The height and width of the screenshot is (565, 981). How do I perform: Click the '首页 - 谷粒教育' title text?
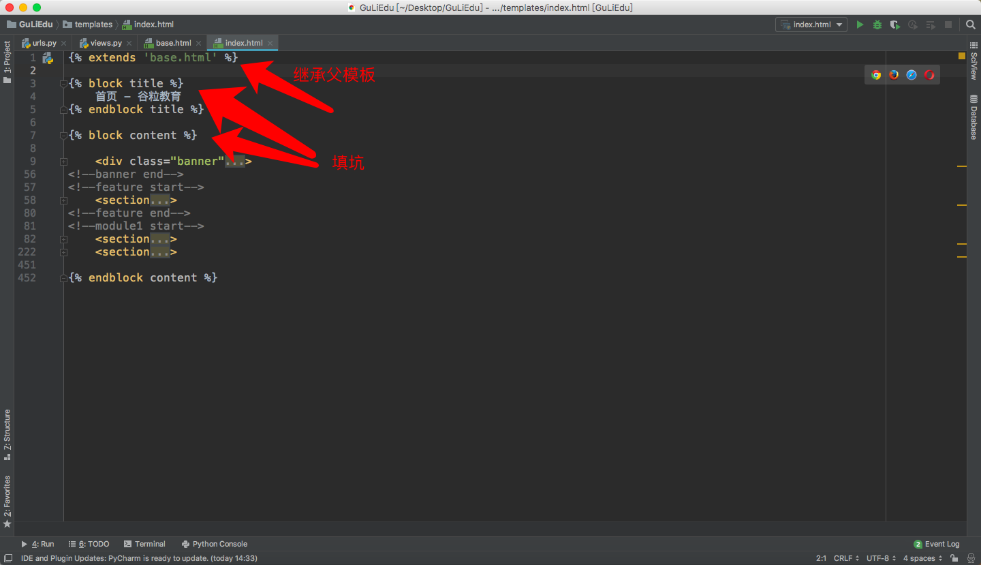[138, 97]
